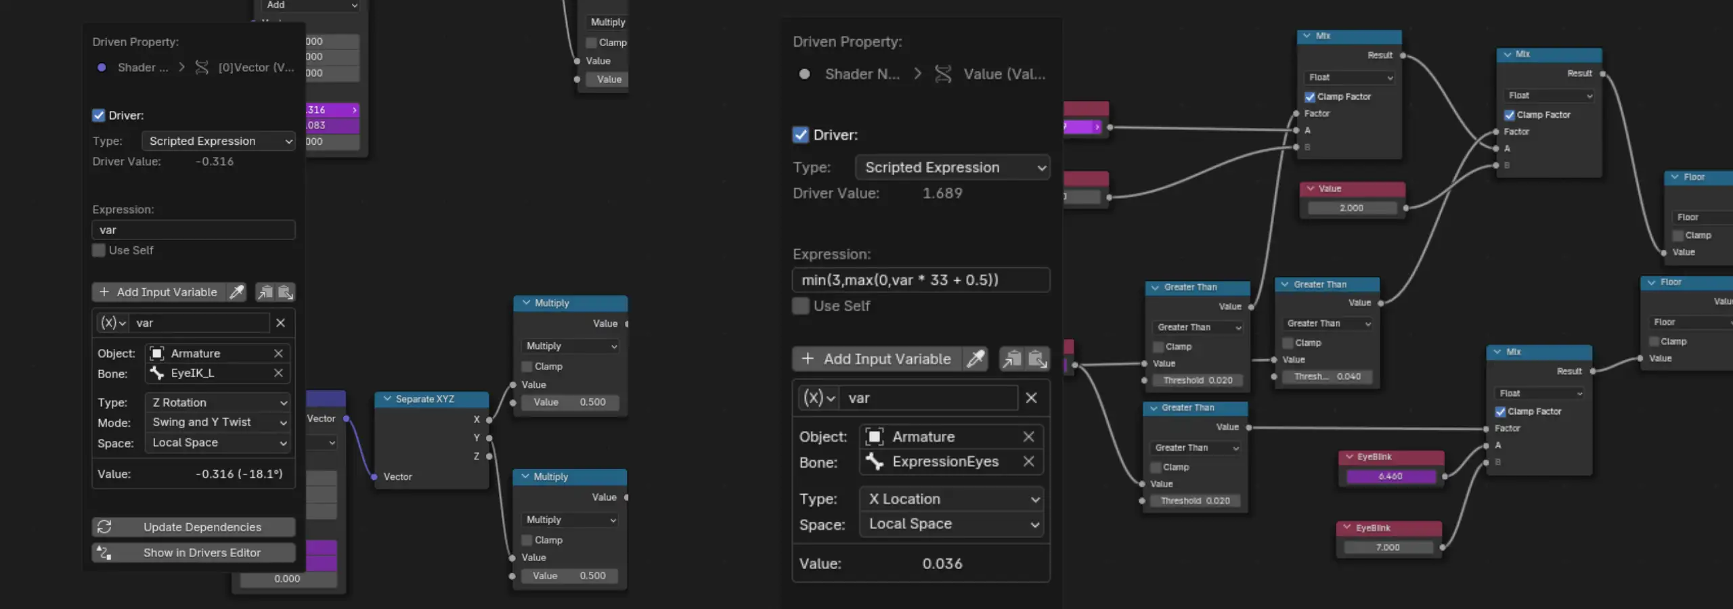Click the driver icon before Value path in right panel
Image resolution: width=1733 pixels, height=609 pixels.
coord(943,74)
